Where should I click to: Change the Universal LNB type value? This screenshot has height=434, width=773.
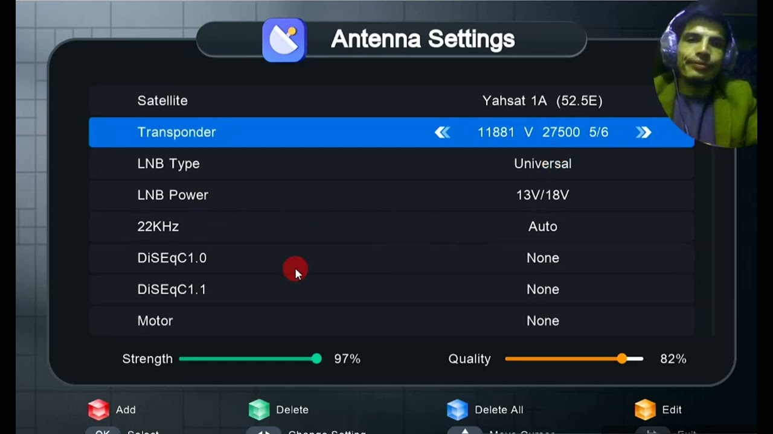pyautogui.click(x=542, y=164)
